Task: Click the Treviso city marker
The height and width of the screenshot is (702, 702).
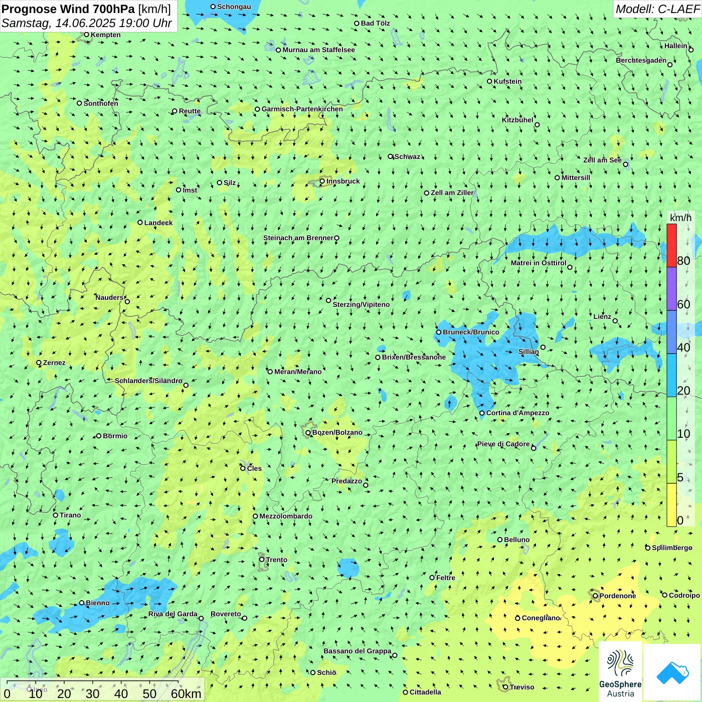Action: (505, 687)
